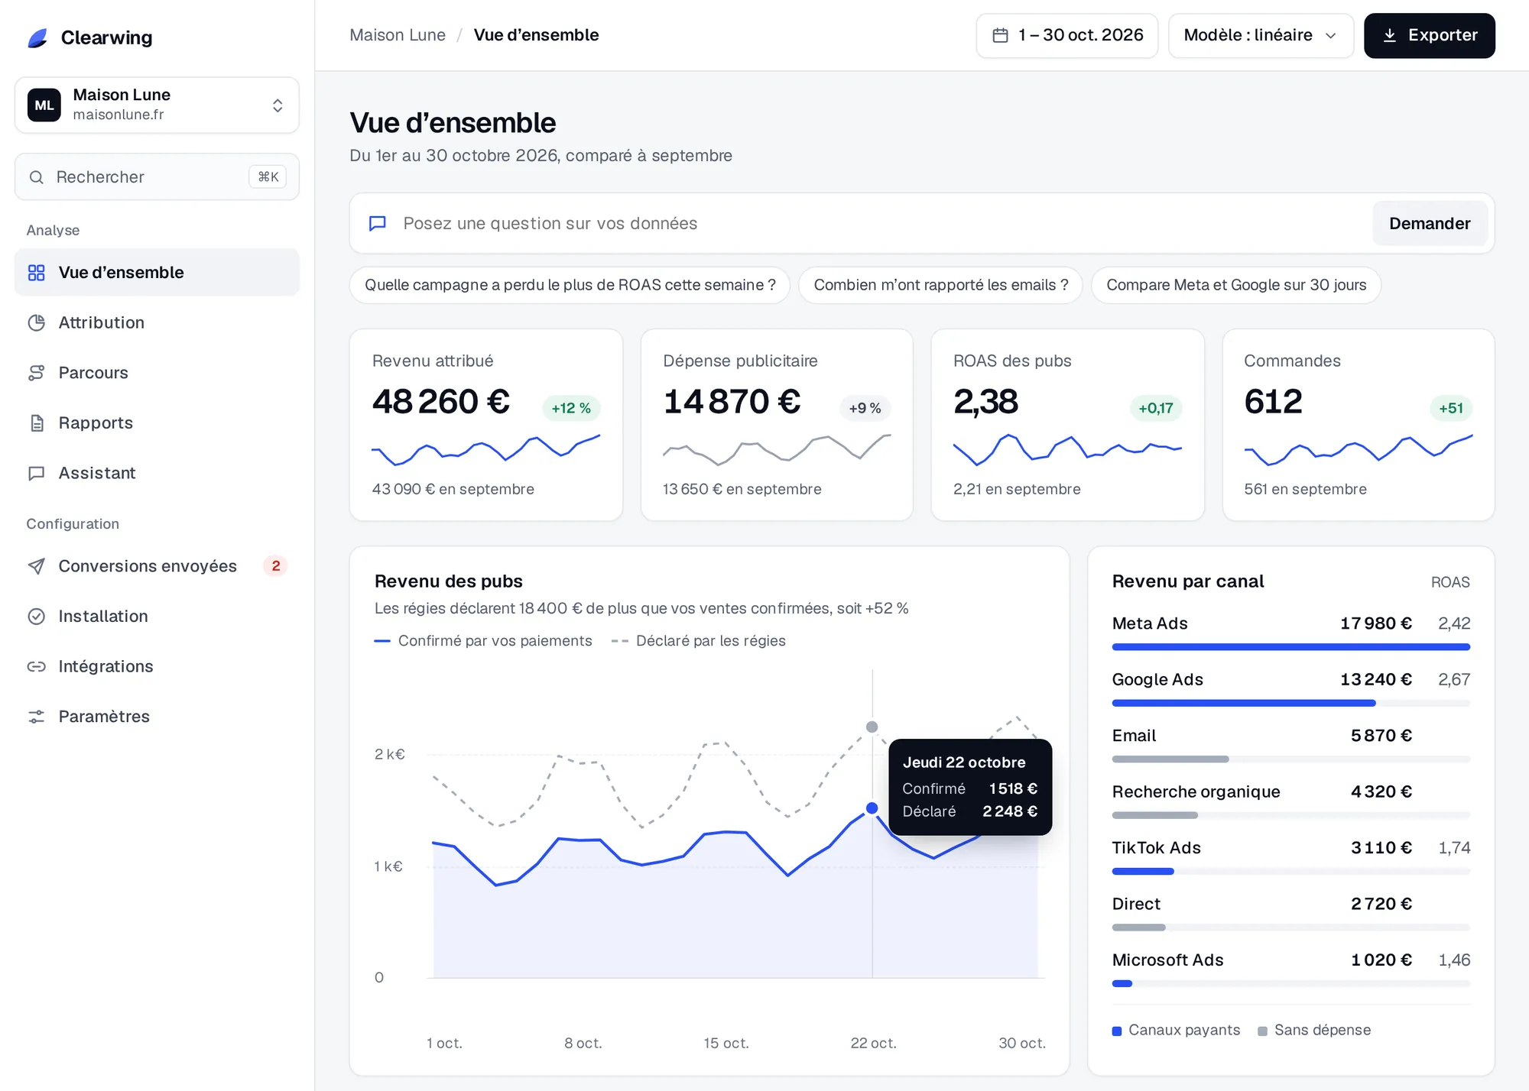Screen dimensions: 1529x1091
Task: Click the ROAS column header
Action: 1450,582
